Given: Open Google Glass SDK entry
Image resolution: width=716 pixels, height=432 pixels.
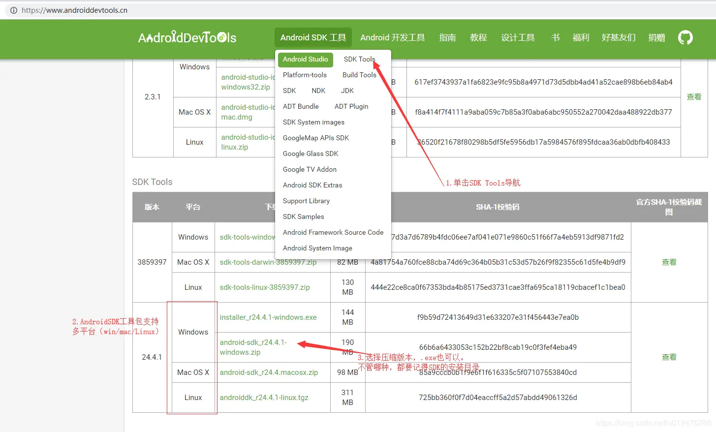Looking at the screenshot, I should pyautogui.click(x=311, y=154).
